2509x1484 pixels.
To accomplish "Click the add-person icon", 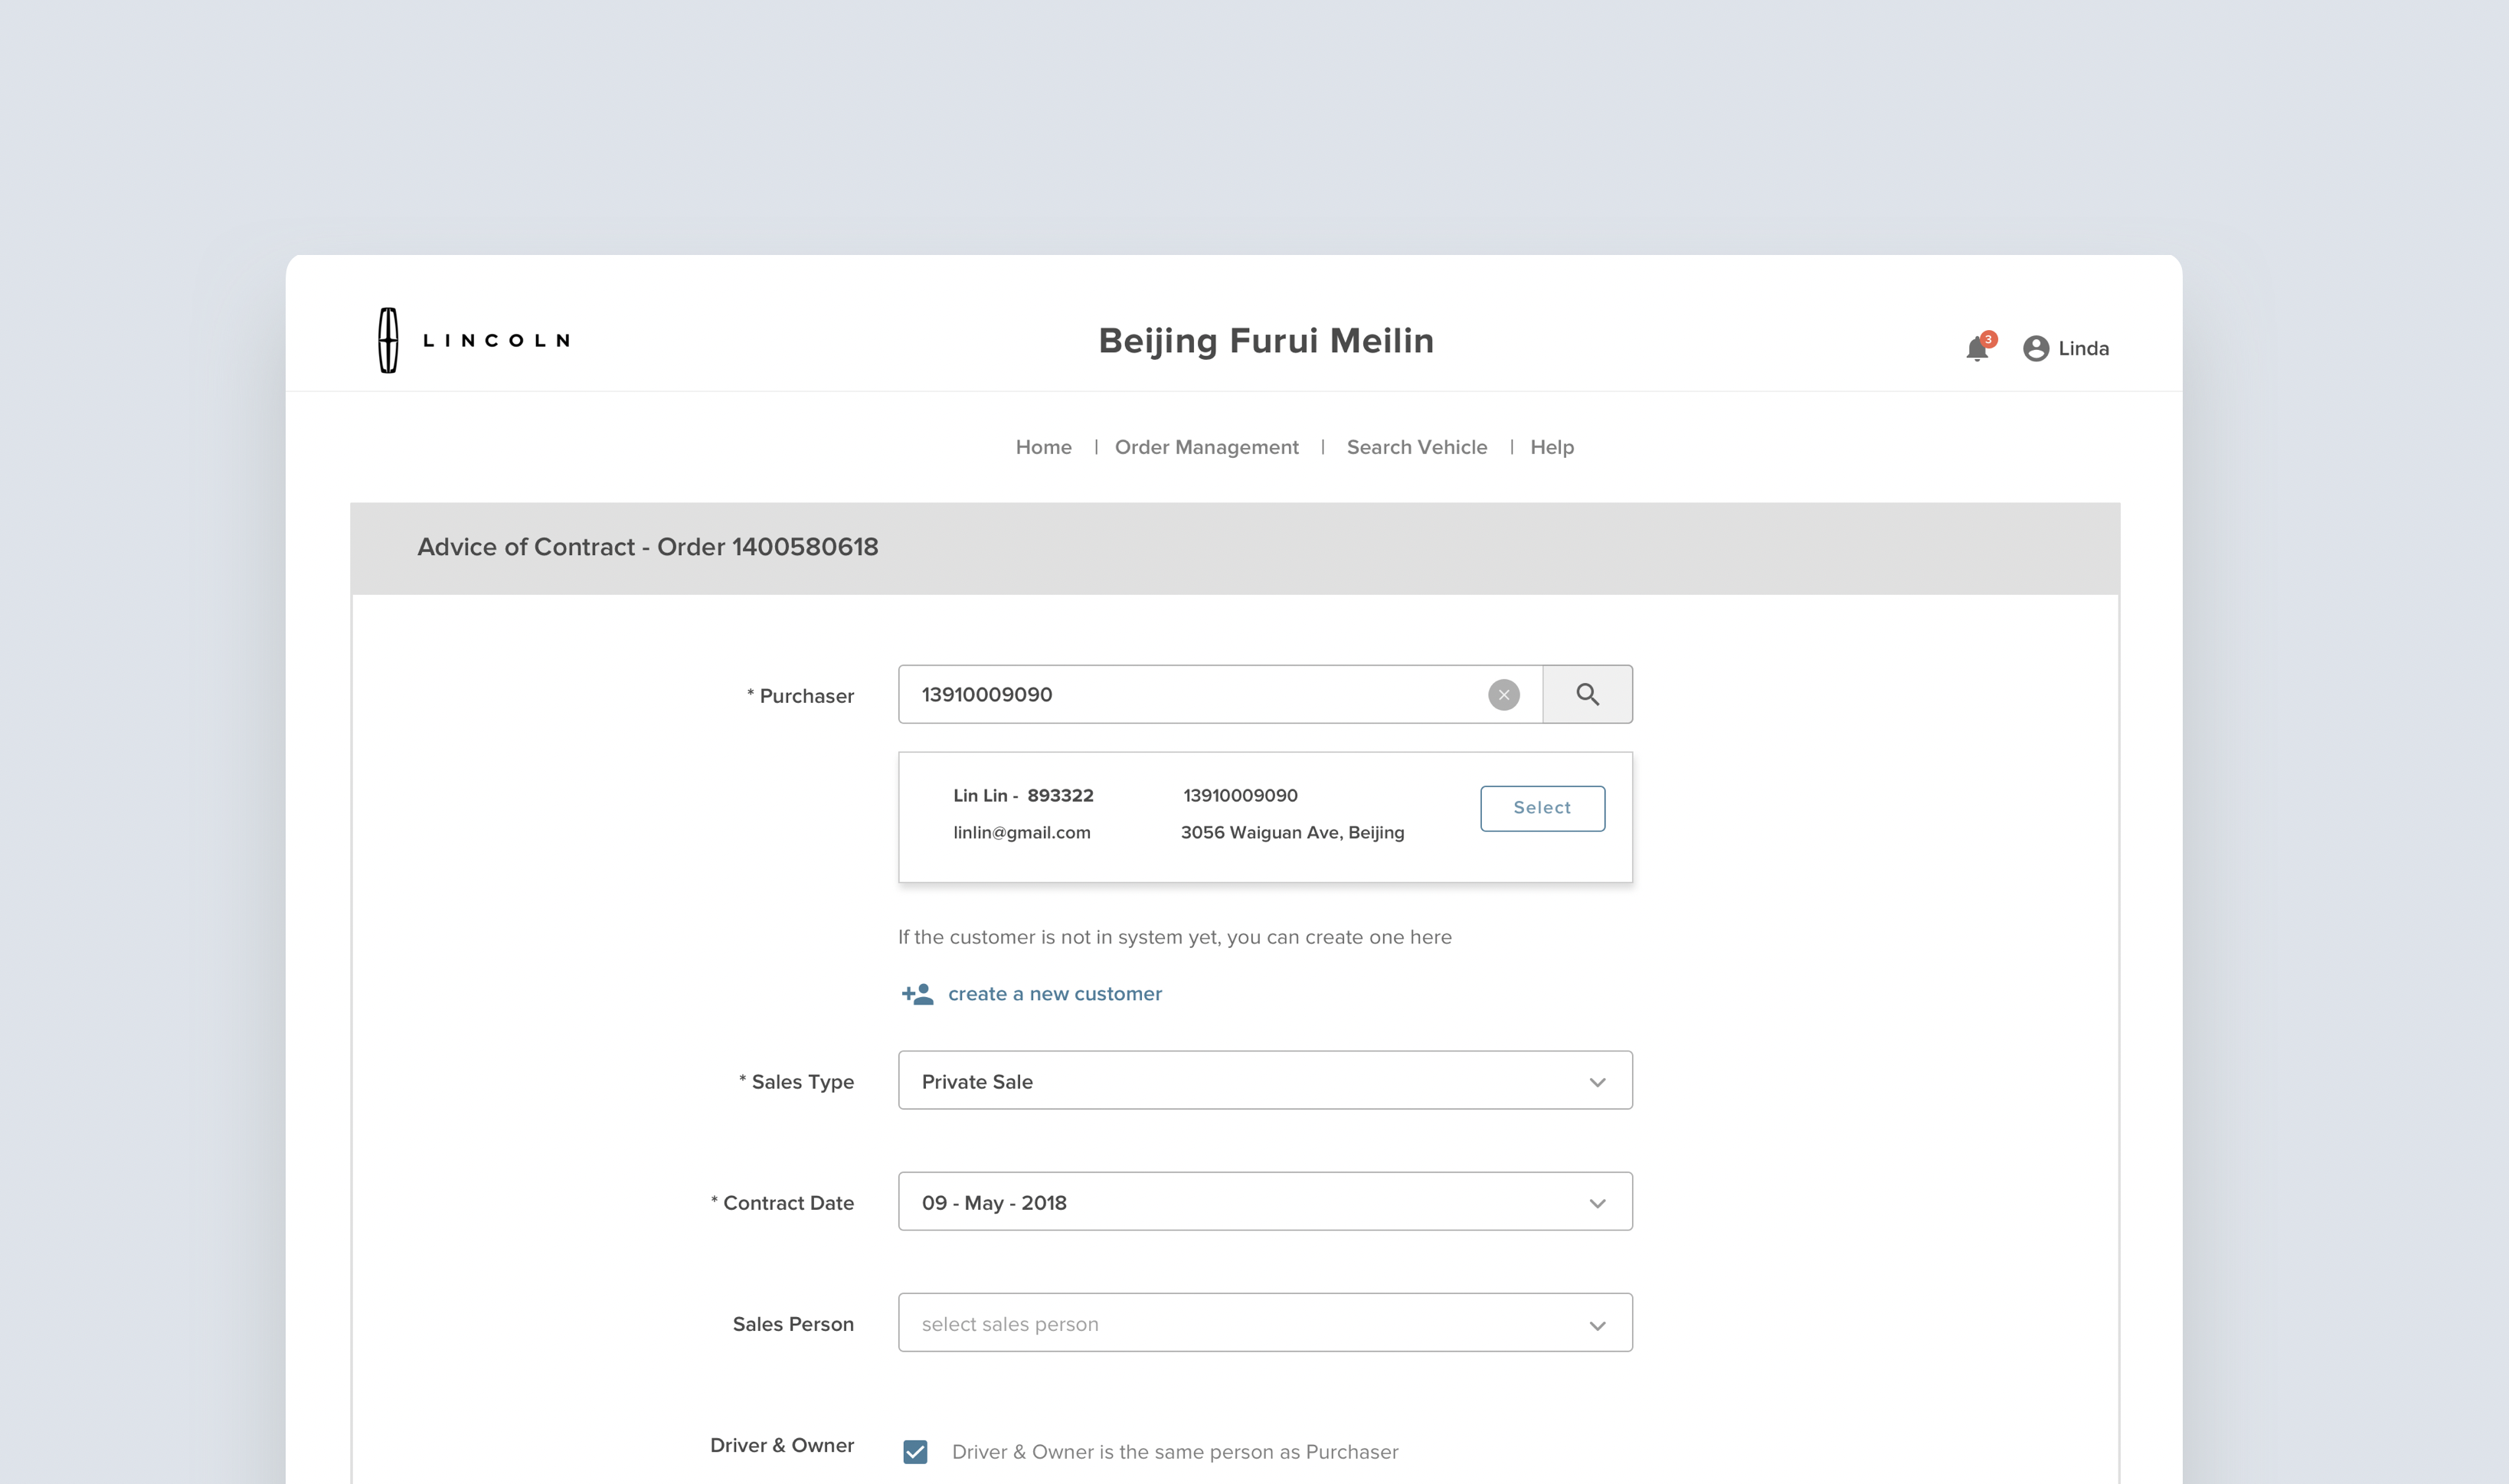I will coord(917,994).
